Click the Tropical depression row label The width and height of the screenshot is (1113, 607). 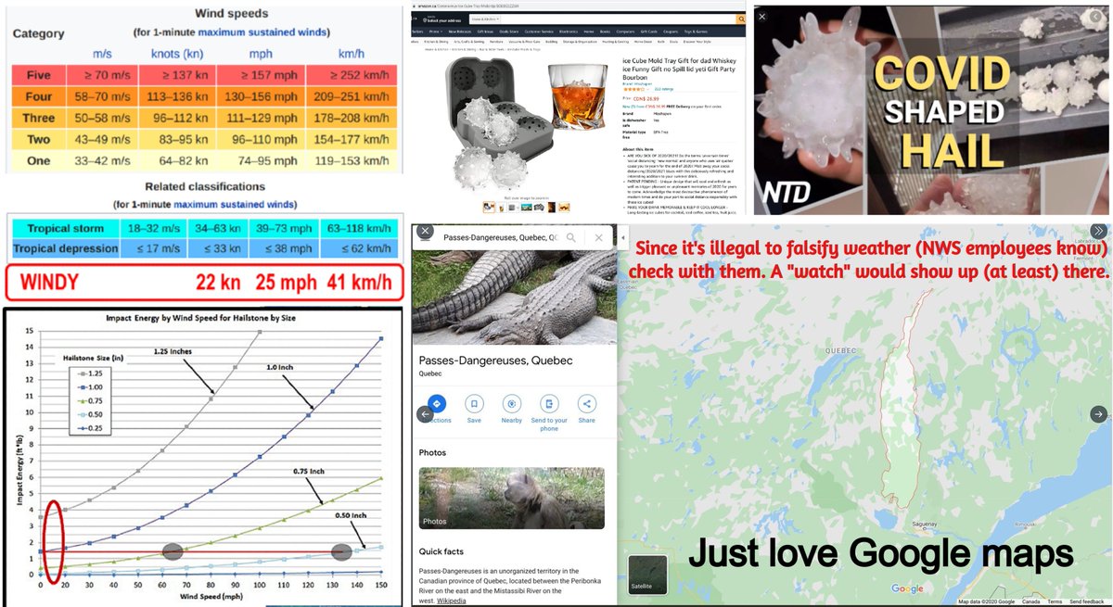coord(64,248)
